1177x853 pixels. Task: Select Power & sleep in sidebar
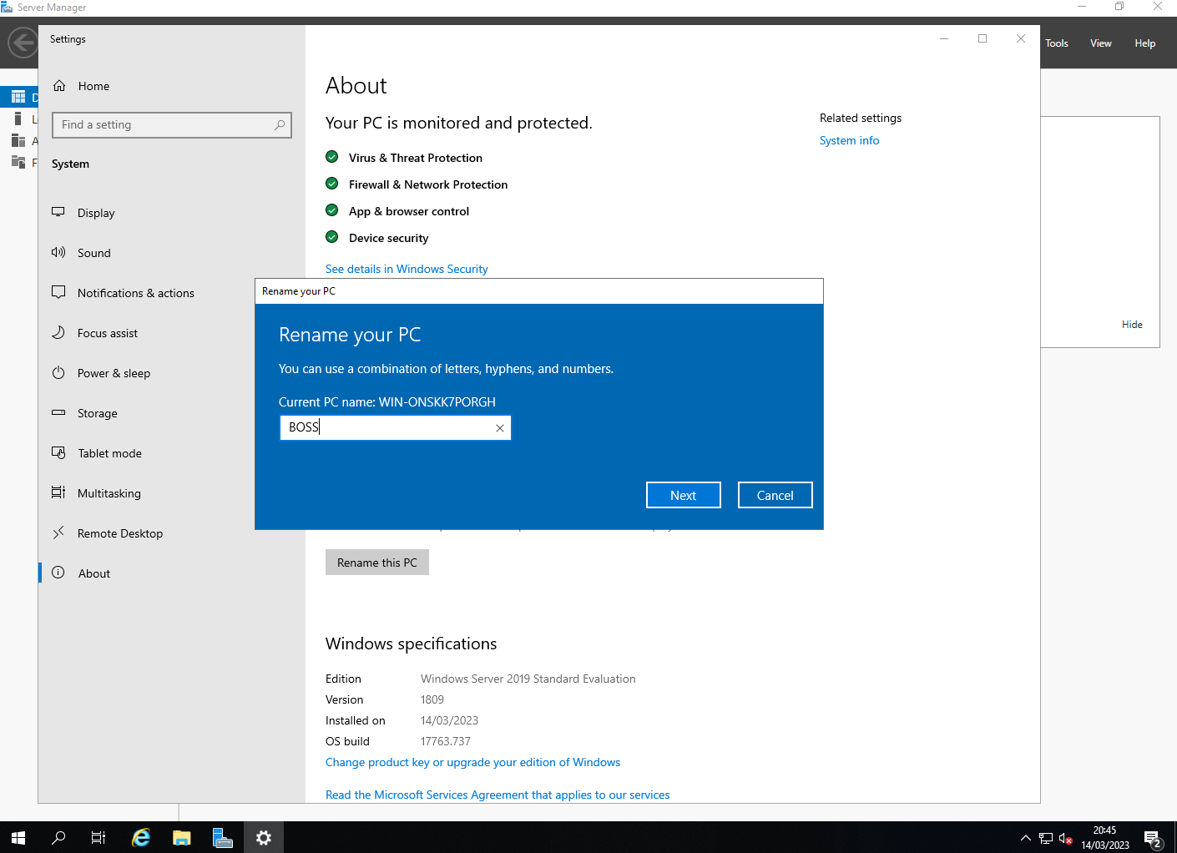(x=114, y=373)
